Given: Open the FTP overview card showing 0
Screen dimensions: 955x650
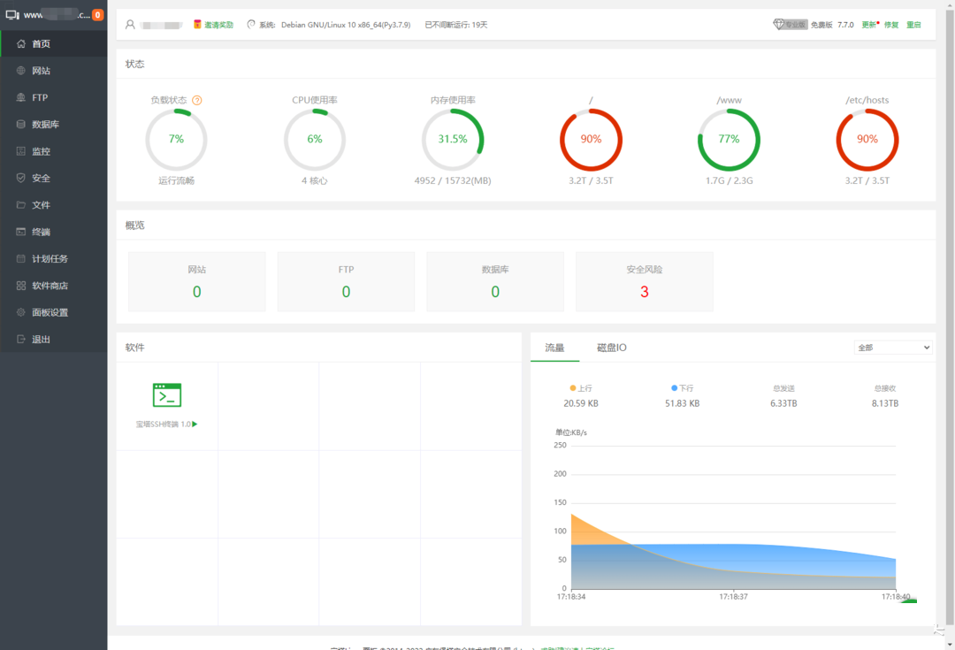Looking at the screenshot, I should pos(346,281).
